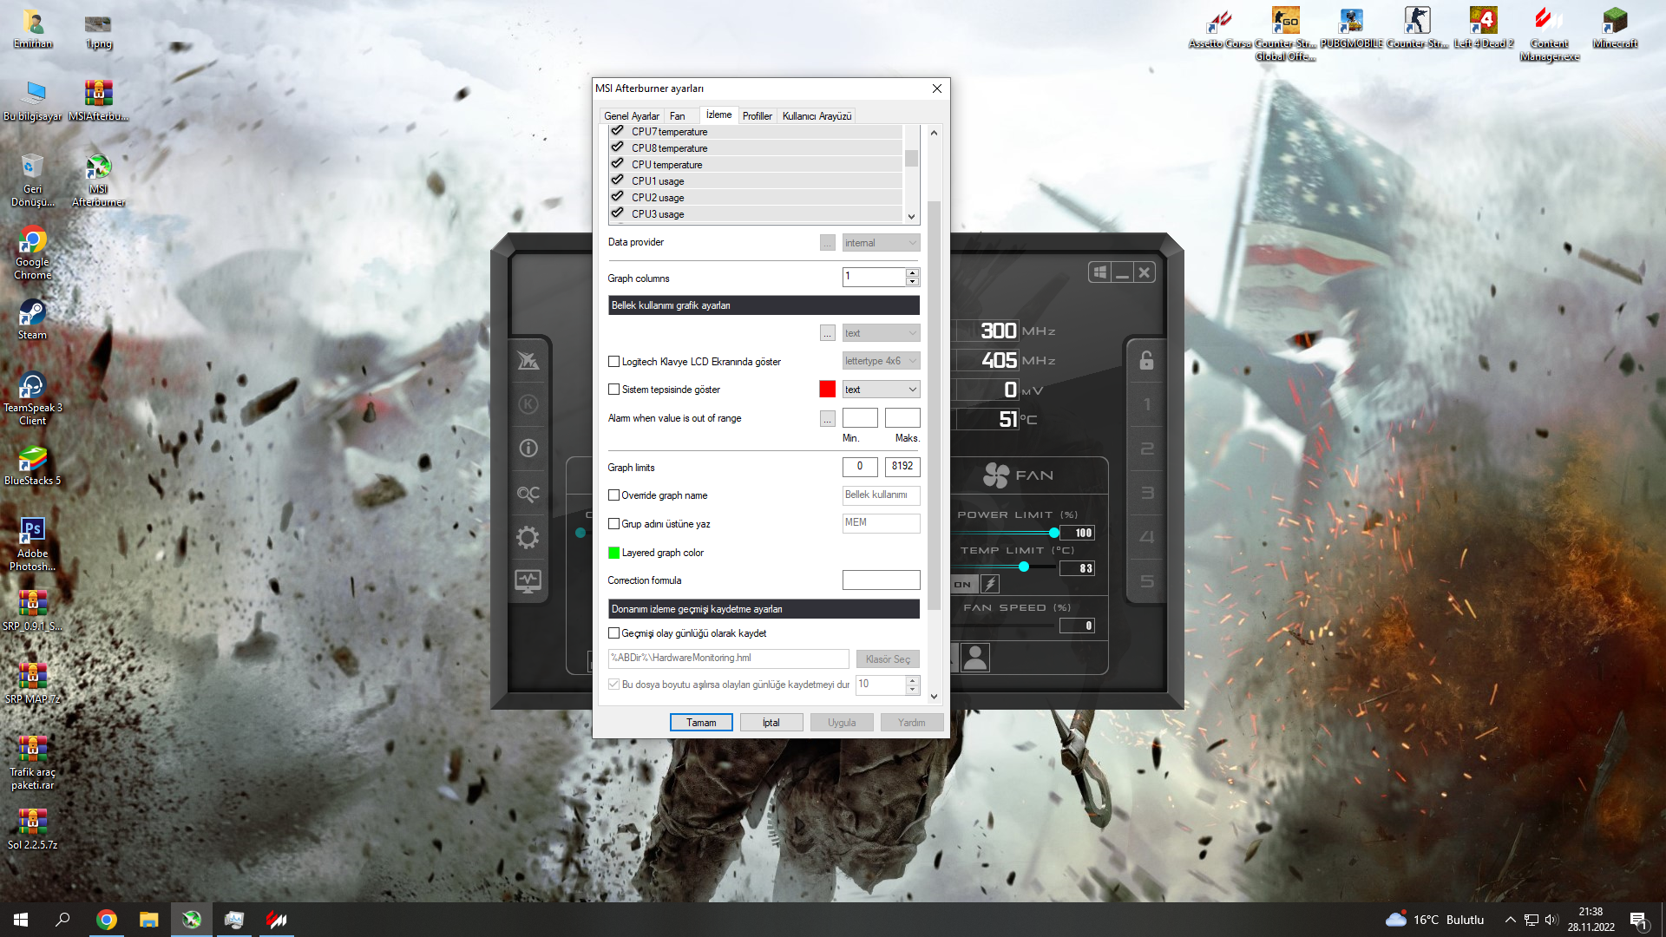
Task: Switch to the Fan tab
Action: click(677, 116)
